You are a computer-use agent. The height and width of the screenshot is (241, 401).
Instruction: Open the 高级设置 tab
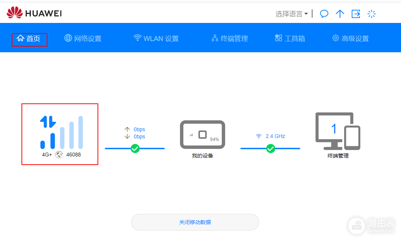[351, 38]
